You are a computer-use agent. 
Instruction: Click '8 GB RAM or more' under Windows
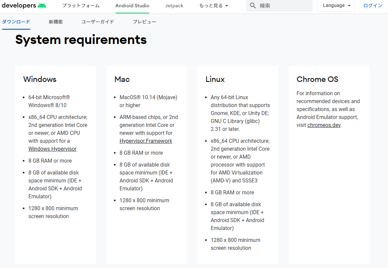50,161
